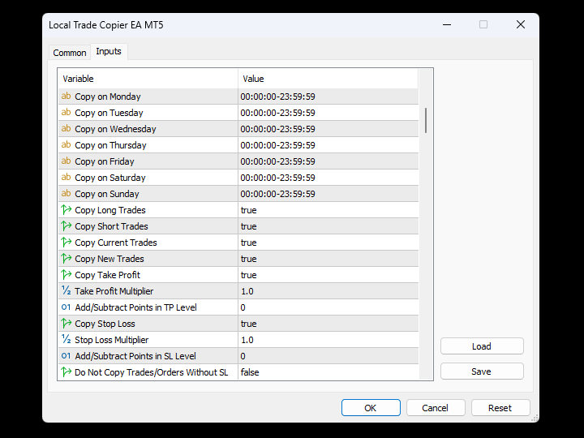Edit the Add/Subtract Points in TP Level value
This screenshot has width=584, height=438.
point(328,307)
